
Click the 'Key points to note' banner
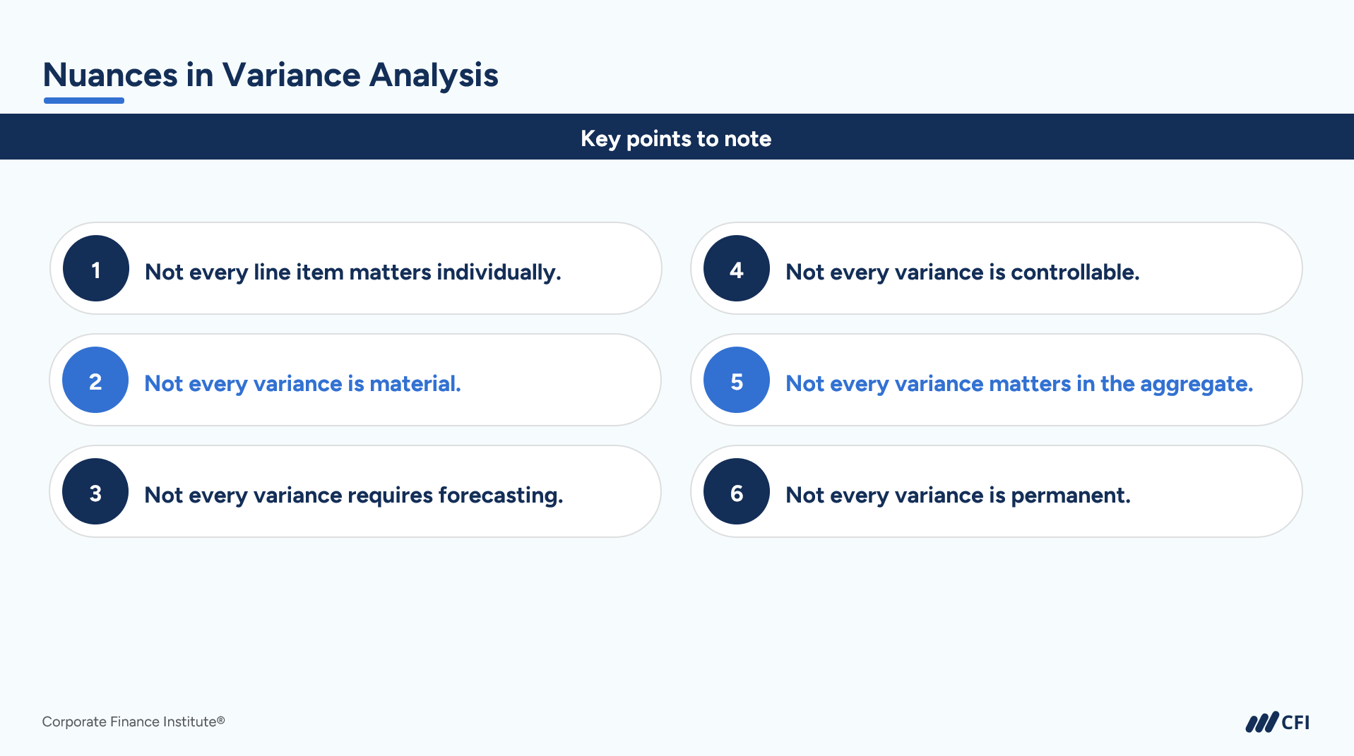coord(676,138)
